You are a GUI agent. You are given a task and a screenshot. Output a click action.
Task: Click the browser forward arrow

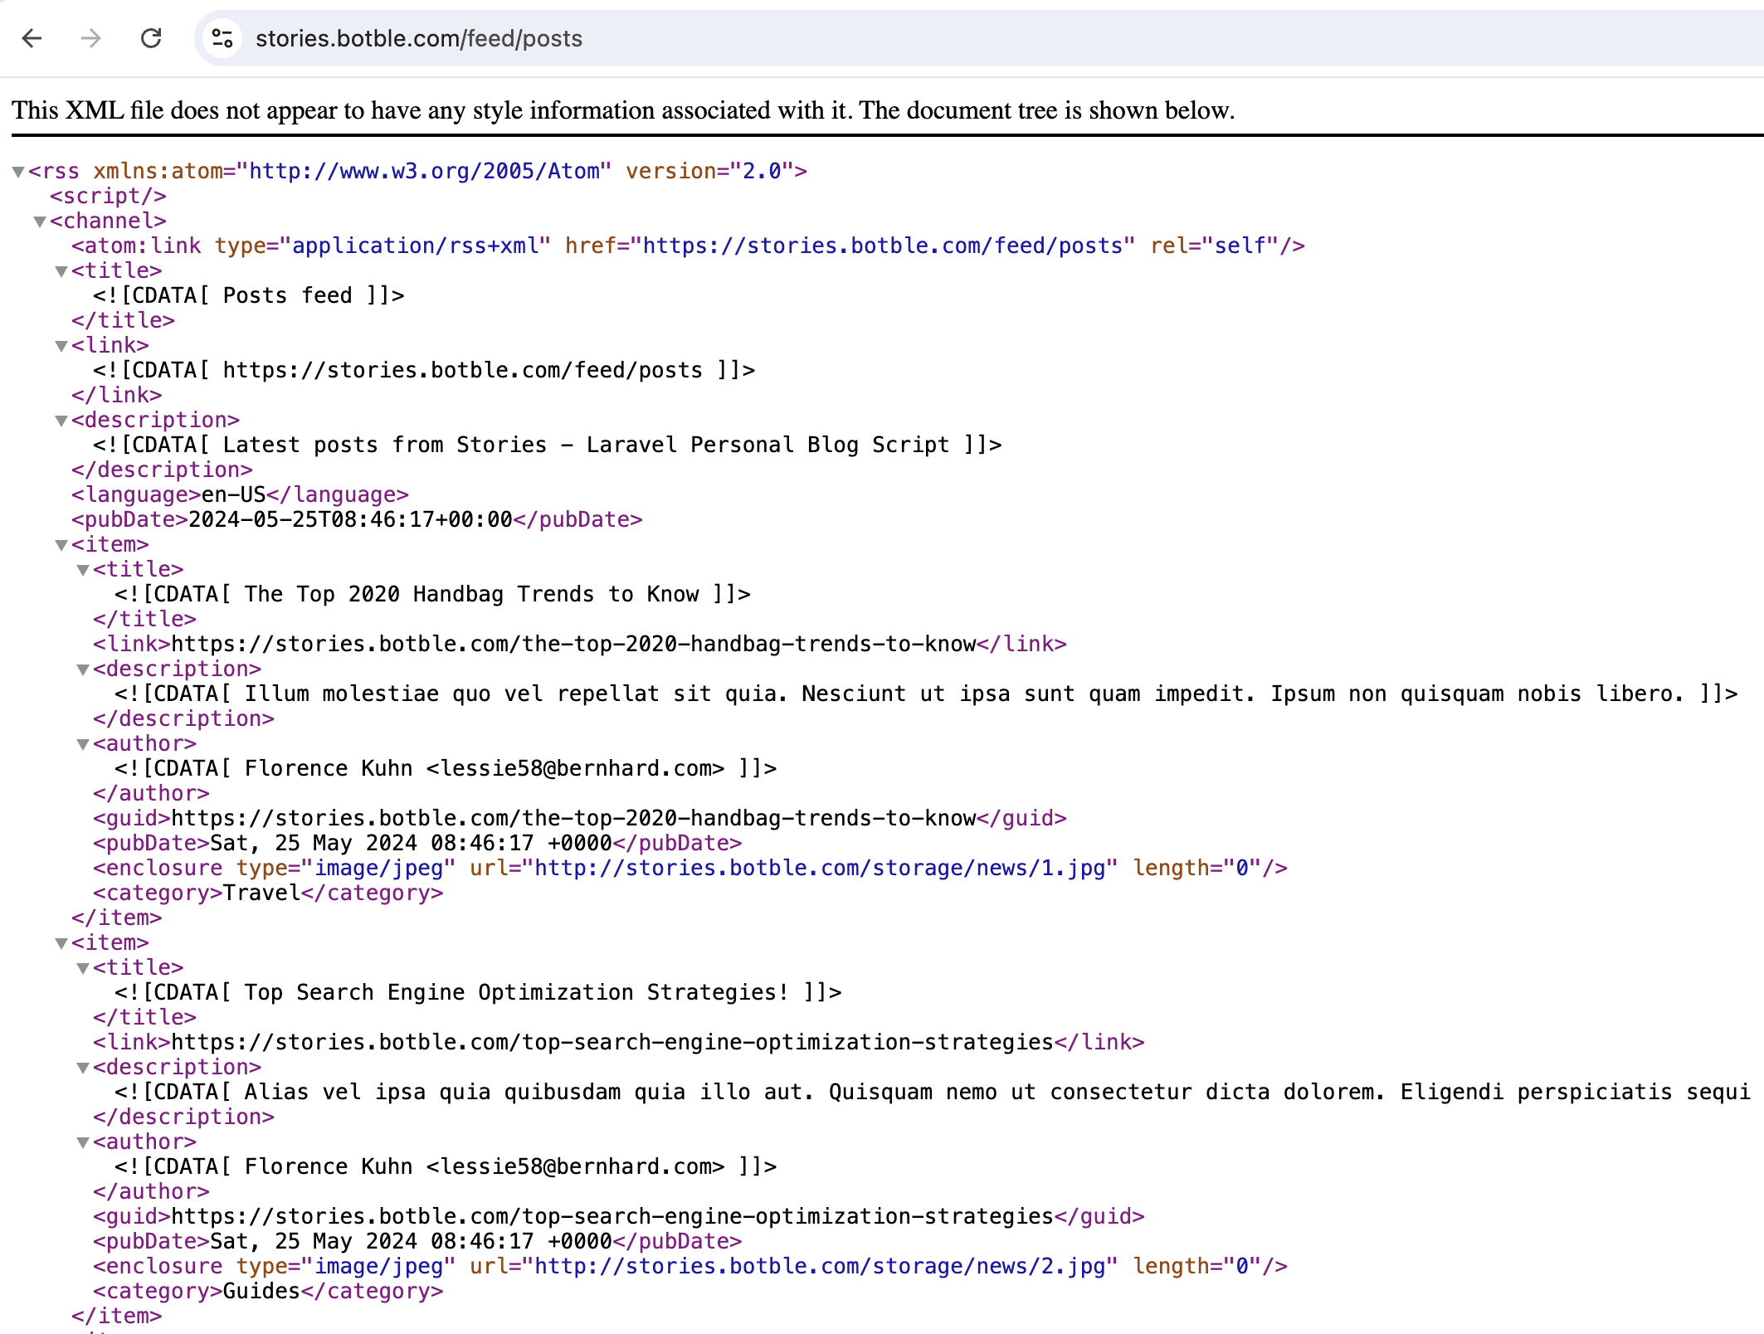click(91, 38)
